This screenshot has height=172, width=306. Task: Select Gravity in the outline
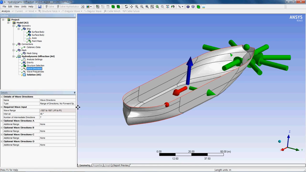tap(30, 62)
